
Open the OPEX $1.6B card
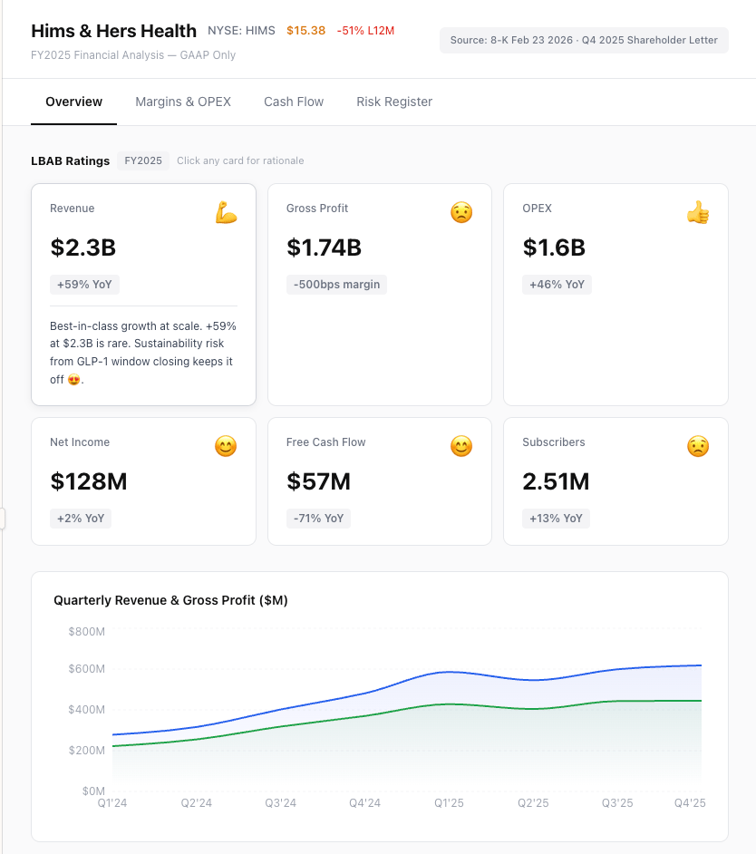[x=615, y=295]
